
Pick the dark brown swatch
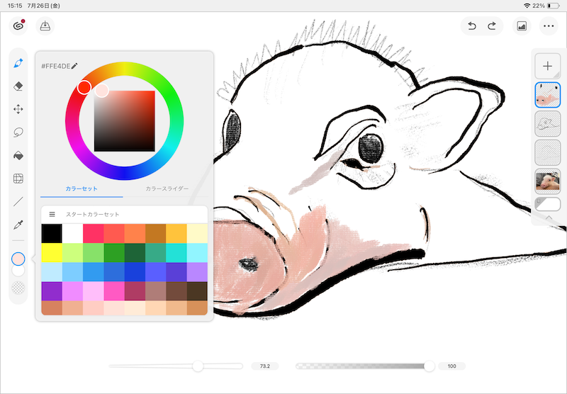(x=197, y=291)
